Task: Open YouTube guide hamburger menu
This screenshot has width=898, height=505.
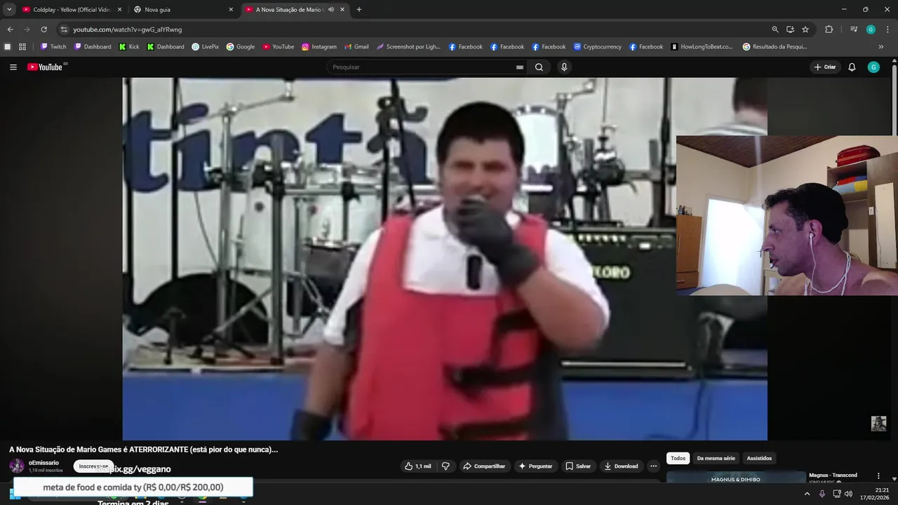Action: [x=13, y=67]
